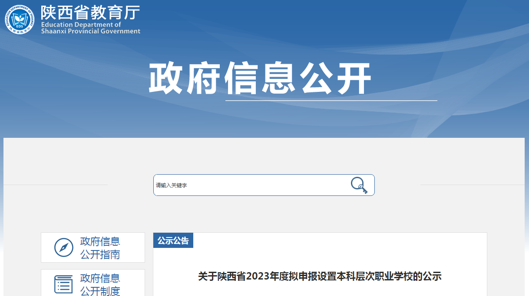Open the 政府信息公开制度 text link

100,284
